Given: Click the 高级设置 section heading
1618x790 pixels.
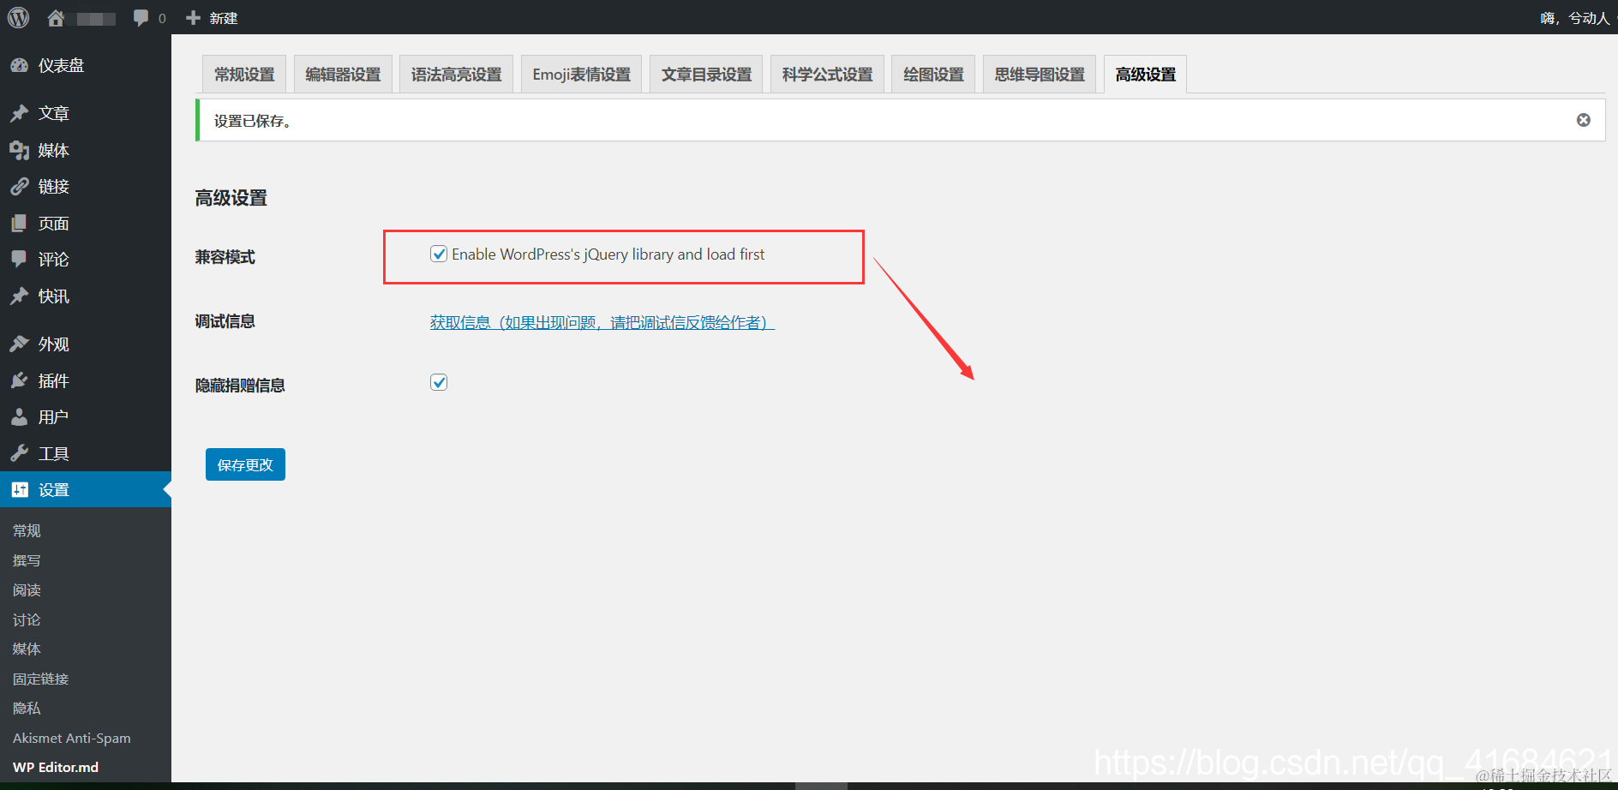Looking at the screenshot, I should click(231, 198).
